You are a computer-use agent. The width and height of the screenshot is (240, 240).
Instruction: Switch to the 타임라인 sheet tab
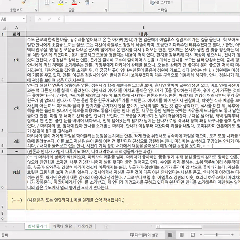(x=85, y=226)
